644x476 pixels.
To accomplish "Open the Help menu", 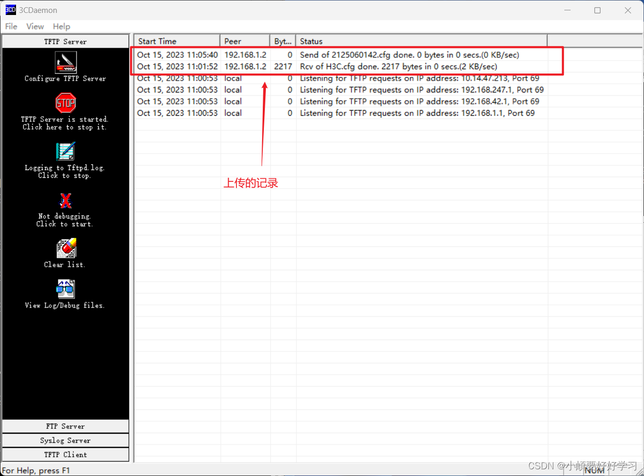I will click(62, 26).
